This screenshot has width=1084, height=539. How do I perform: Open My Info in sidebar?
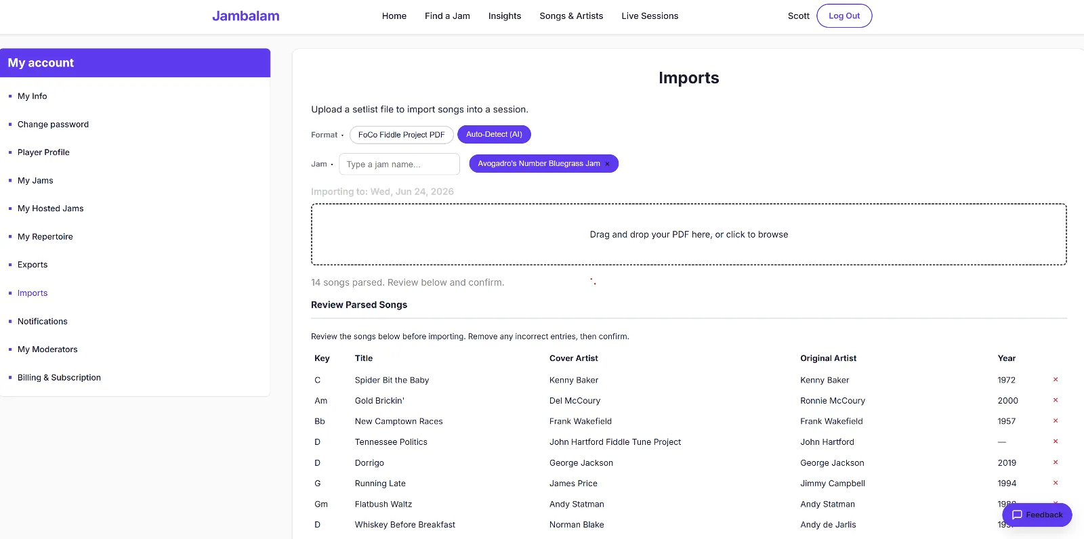33,96
